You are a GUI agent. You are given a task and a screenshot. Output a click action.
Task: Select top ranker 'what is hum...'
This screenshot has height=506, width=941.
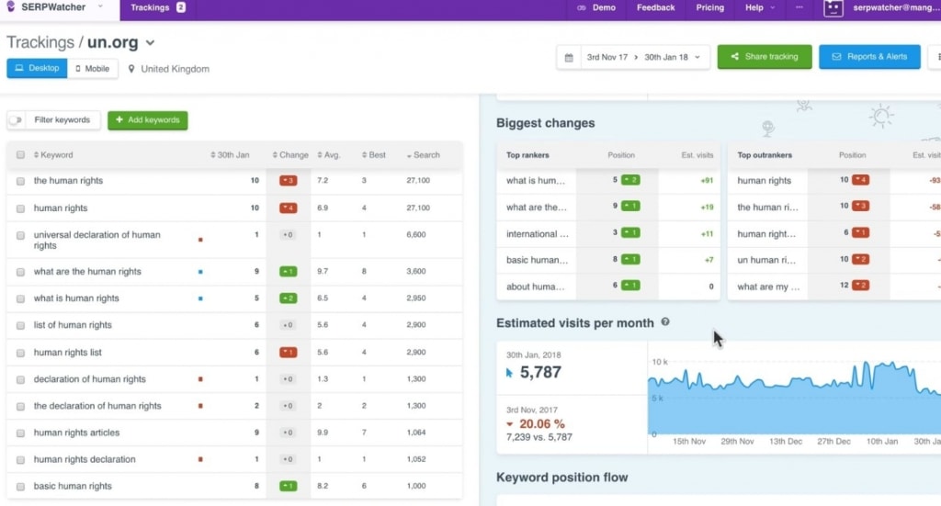pos(536,181)
